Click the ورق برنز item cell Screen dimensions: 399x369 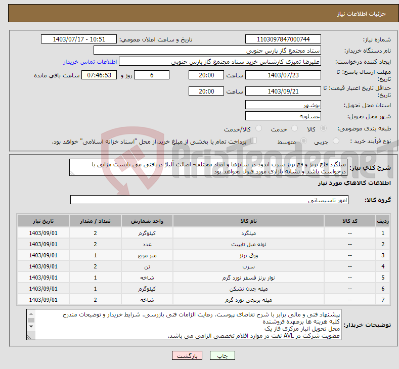[x=248, y=255]
